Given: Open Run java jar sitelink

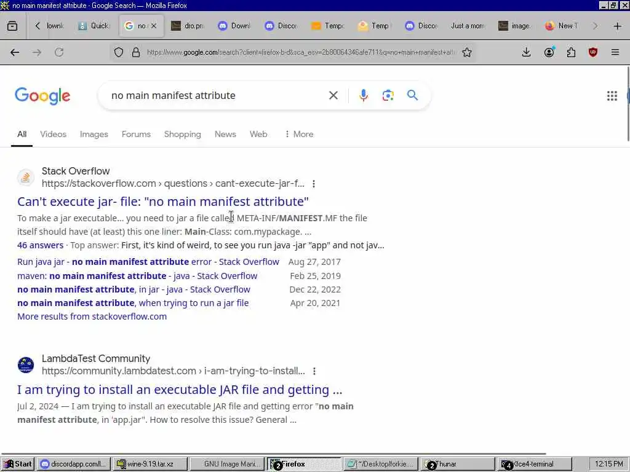Looking at the screenshot, I should (148, 262).
